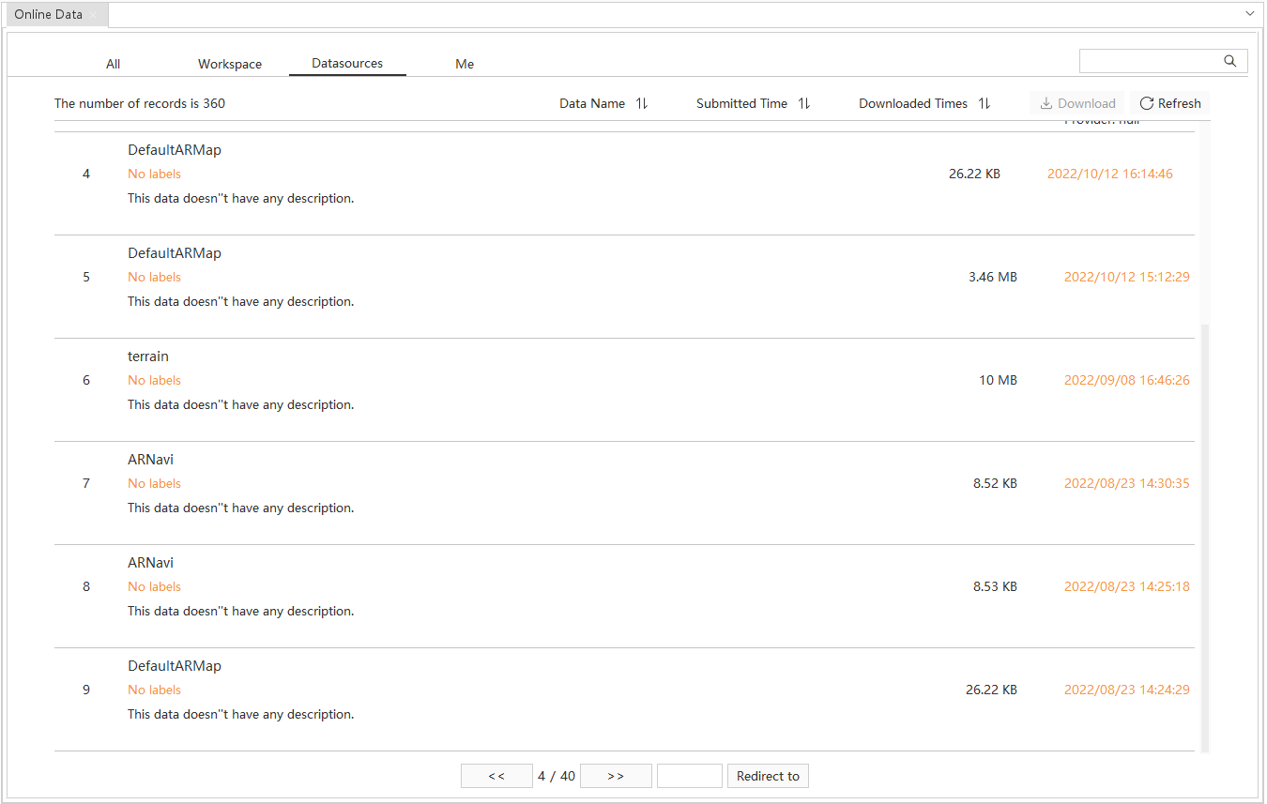Click the search magnifier icon
This screenshot has height=804, width=1267.
click(1229, 61)
